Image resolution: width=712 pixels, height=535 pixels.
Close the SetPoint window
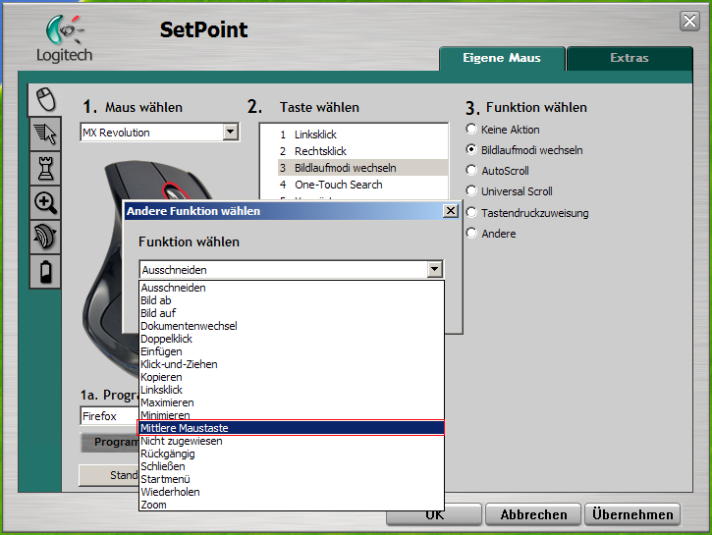689,21
